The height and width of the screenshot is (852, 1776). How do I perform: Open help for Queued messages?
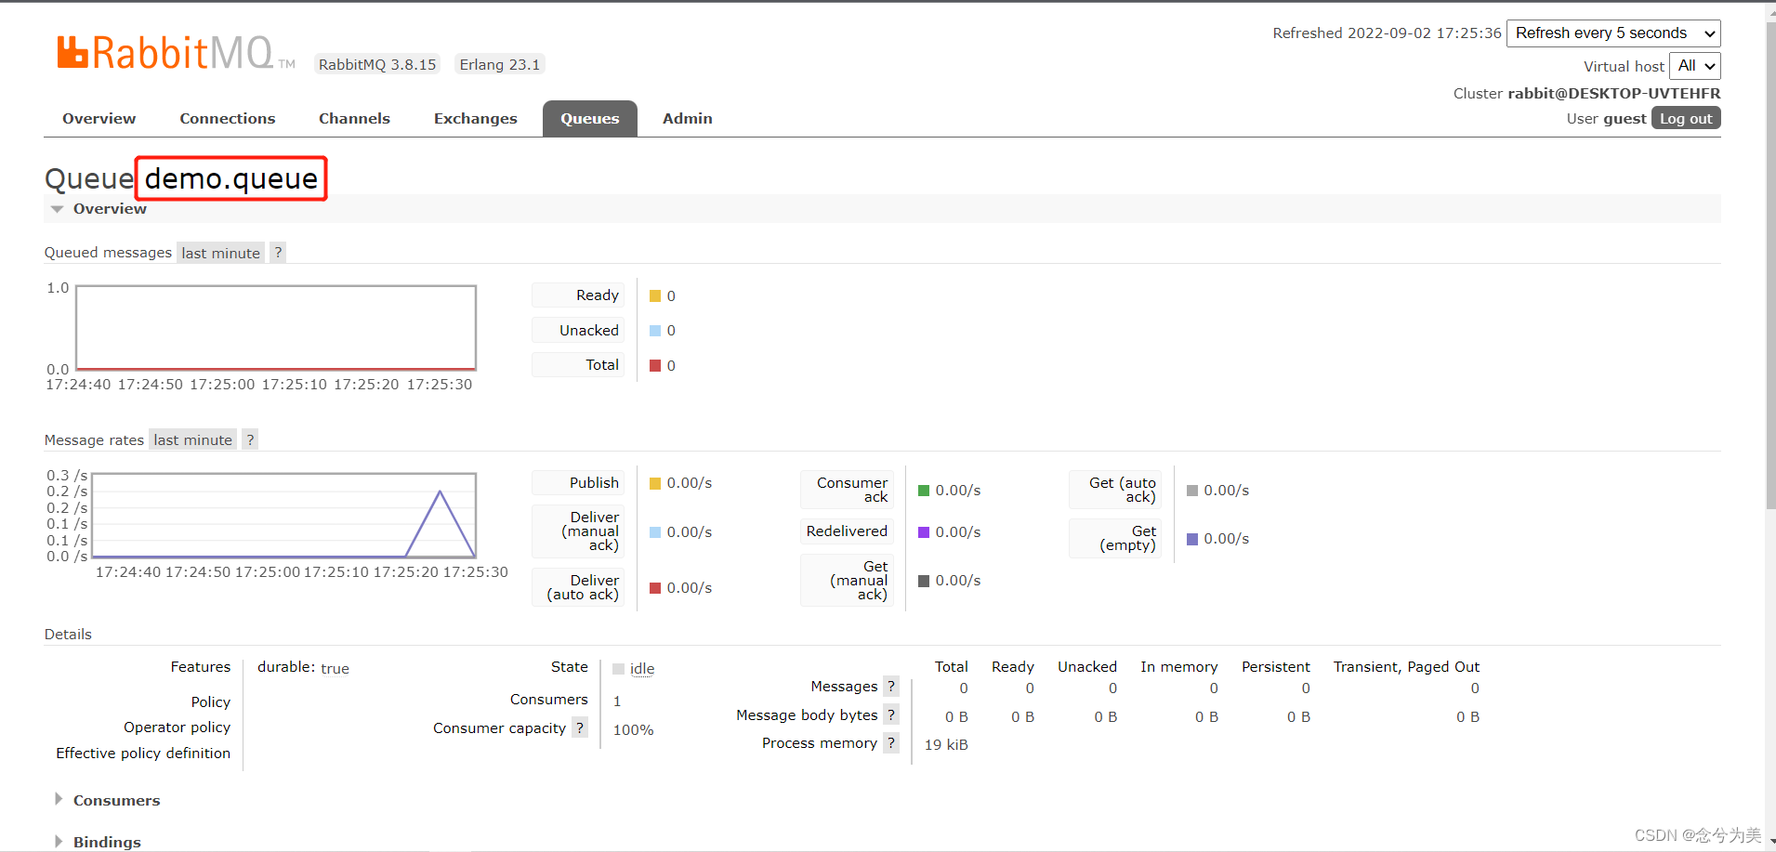(278, 253)
